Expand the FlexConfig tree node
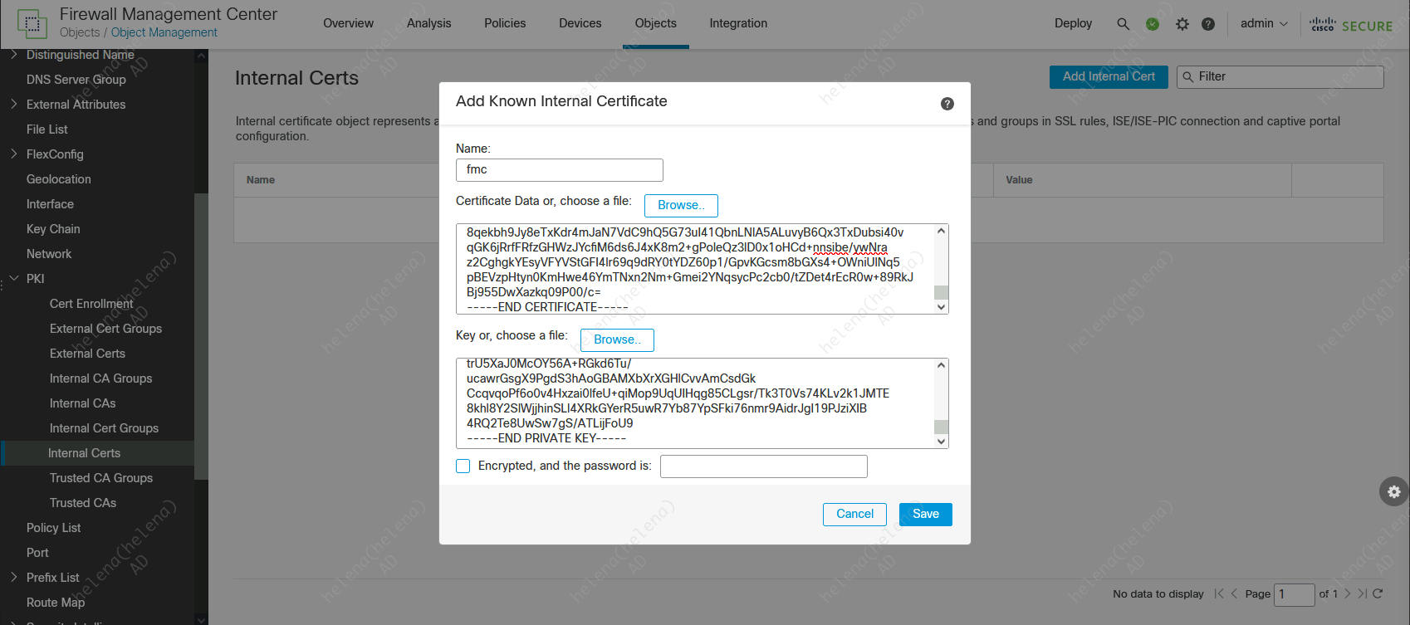Screen dimensions: 1410x625 14,154
